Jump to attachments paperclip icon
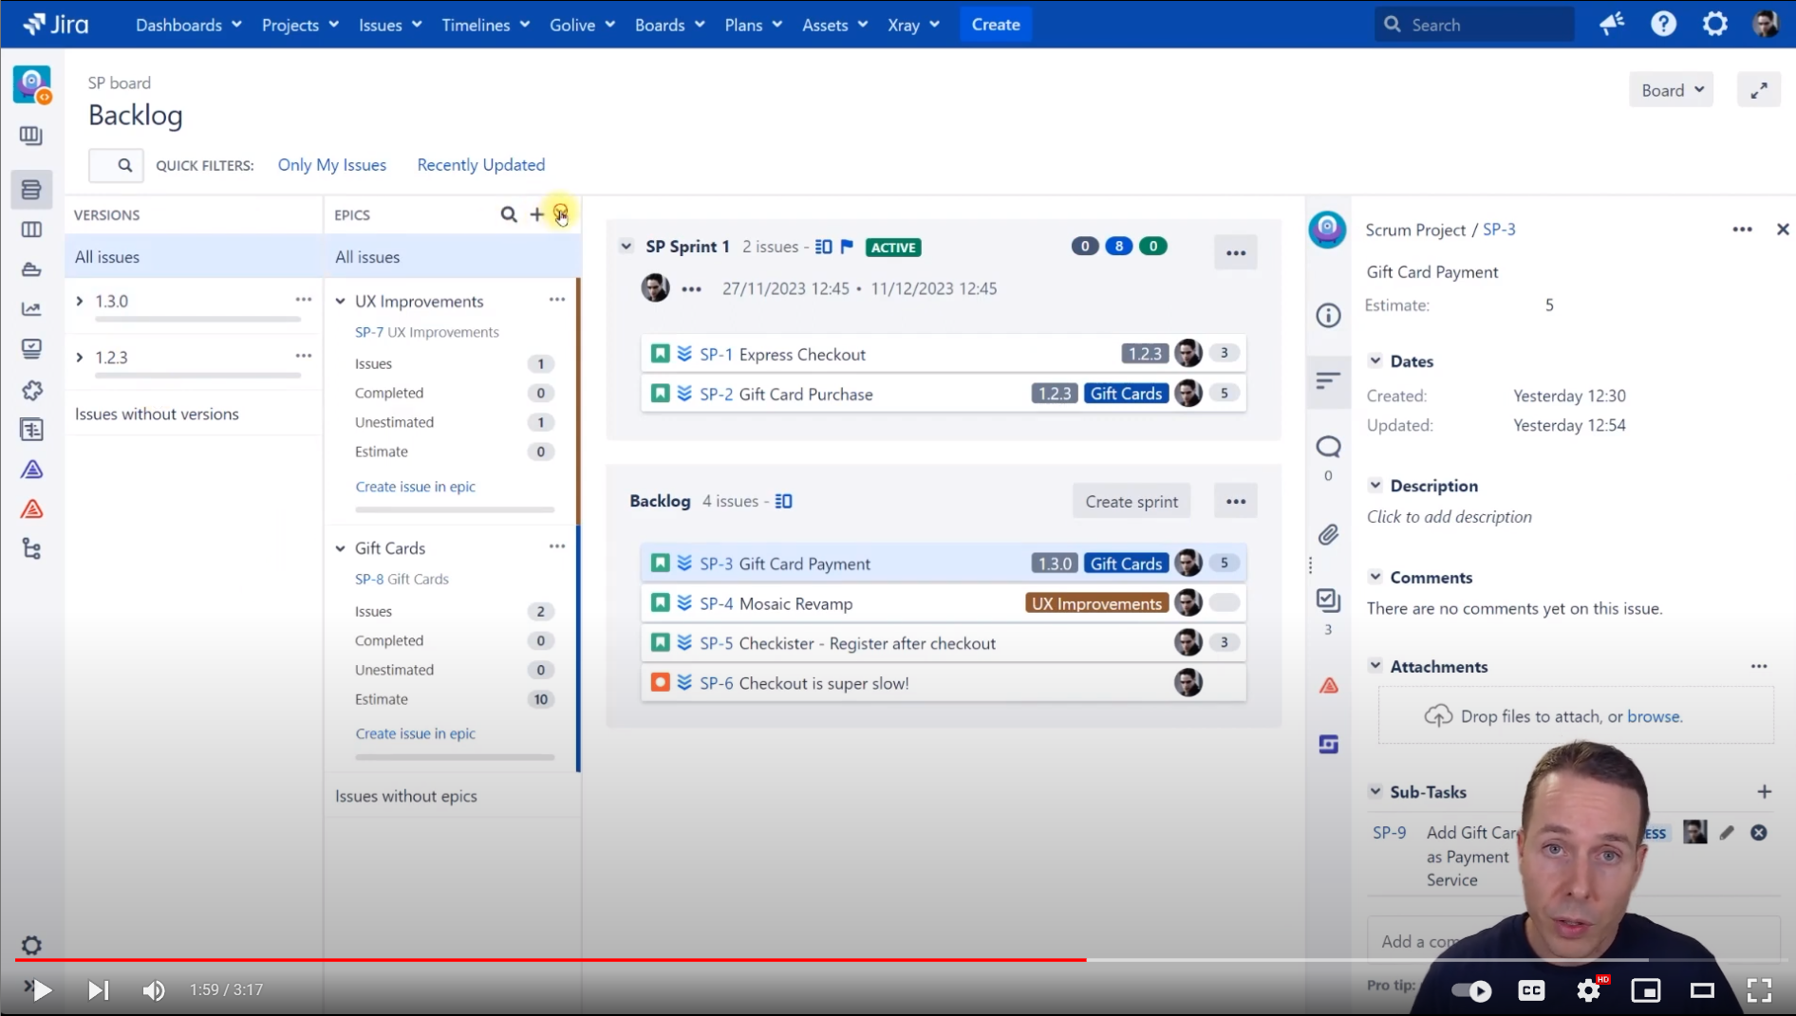The image size is (1796, 1016). pyautogui.click(x=1328, y=534)
